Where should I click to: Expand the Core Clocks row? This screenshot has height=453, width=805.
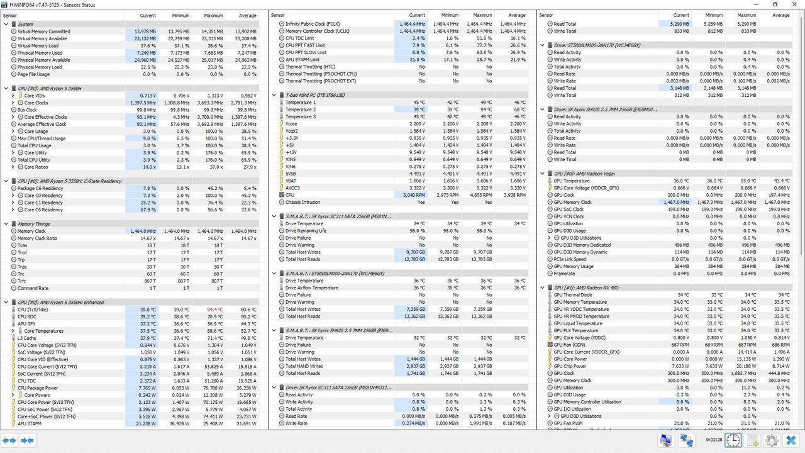pos(13,103)
